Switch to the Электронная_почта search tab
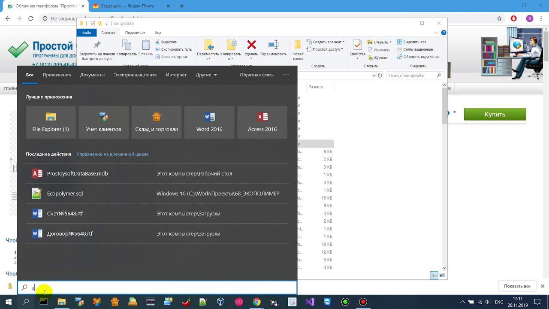 [135, 75]
